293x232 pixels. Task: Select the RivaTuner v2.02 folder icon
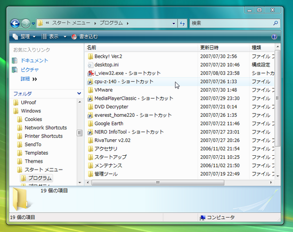pos(91,140)
